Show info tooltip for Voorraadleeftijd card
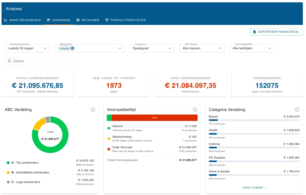Image resolution: width=306 pixels, height=195 pixels. pos(195,110)
